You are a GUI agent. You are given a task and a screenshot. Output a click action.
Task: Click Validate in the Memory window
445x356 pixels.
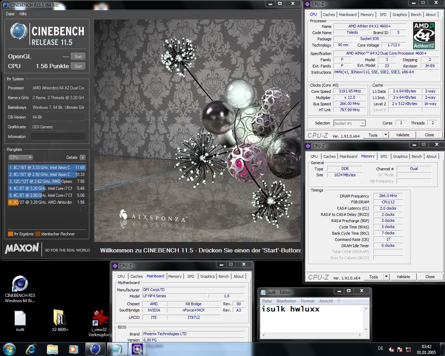click(403, 277)
